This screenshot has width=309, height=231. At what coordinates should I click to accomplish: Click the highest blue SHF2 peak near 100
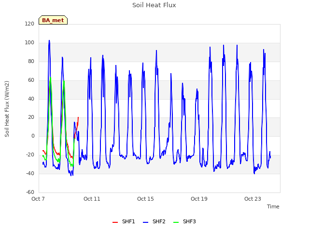point(49,40)
